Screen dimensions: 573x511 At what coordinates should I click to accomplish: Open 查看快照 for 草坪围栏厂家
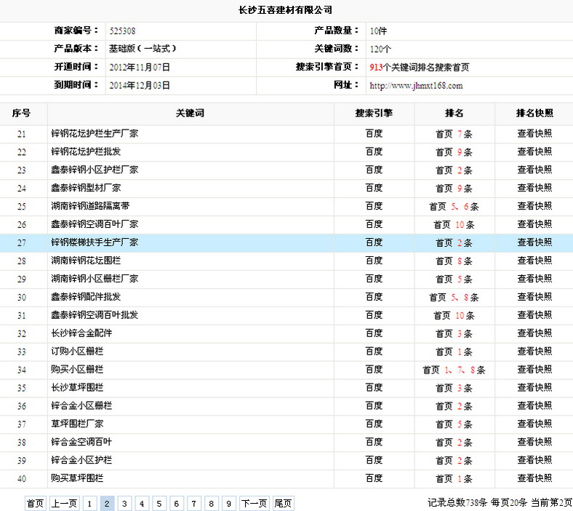(534, 424)
